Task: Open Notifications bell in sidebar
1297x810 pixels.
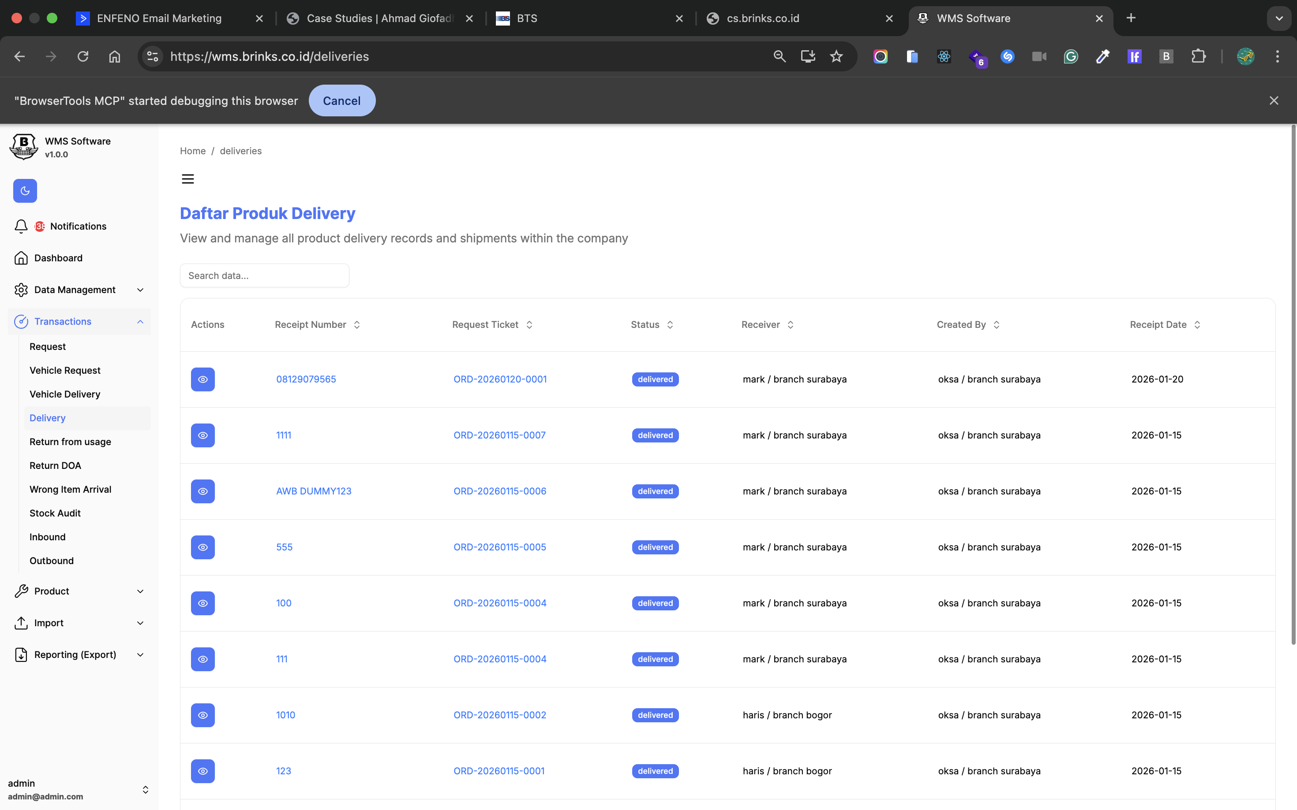Action: pyautogui.click(x=22, y=226)
